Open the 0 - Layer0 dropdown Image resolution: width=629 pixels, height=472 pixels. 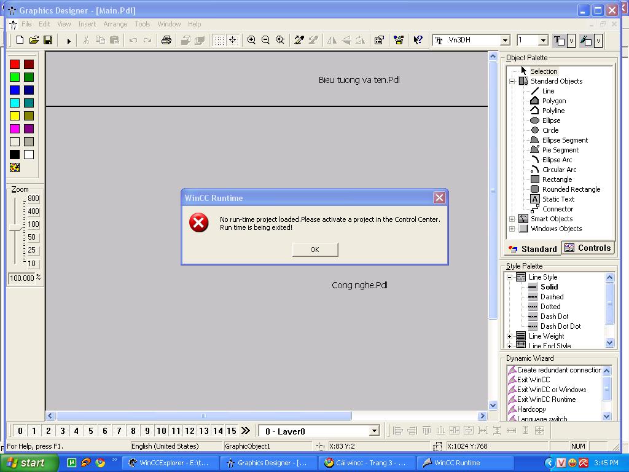tap(373, 431)
